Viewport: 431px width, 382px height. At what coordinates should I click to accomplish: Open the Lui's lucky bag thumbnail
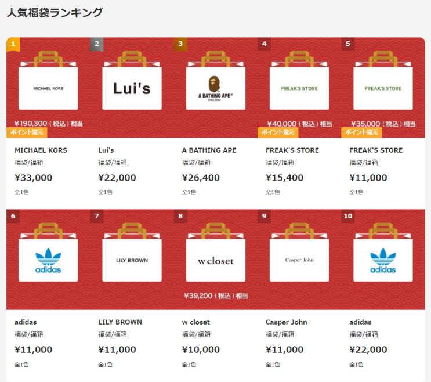132,87
